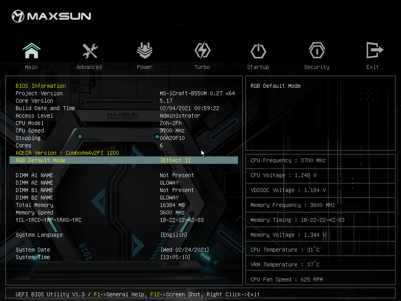Open the Turbo lightning icon
The width and height of the screenshot is (401, 301).
(202, 51)
